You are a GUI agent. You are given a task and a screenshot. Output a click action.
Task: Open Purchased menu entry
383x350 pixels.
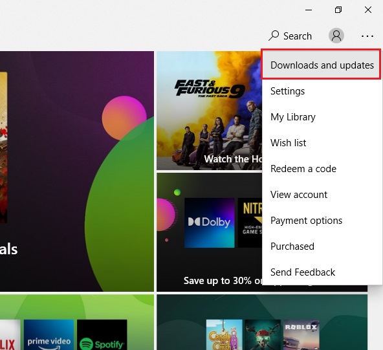(322, 246)
